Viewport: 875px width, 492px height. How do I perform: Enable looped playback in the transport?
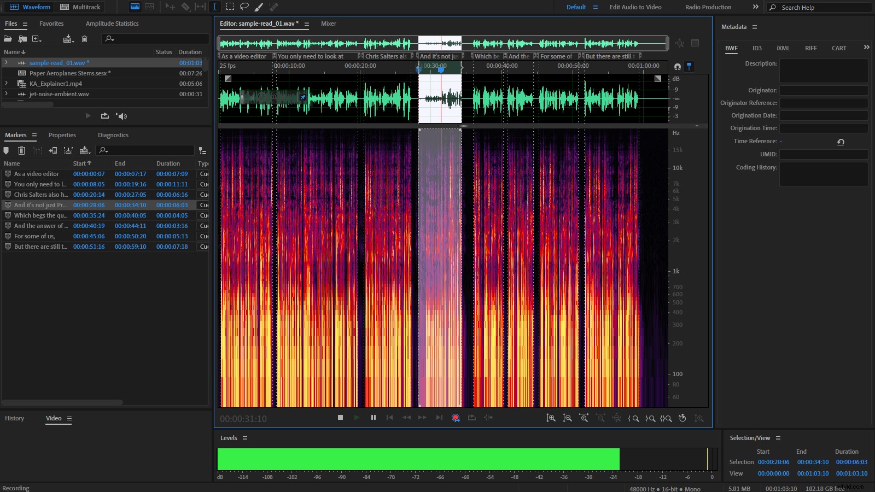[472, 418]
